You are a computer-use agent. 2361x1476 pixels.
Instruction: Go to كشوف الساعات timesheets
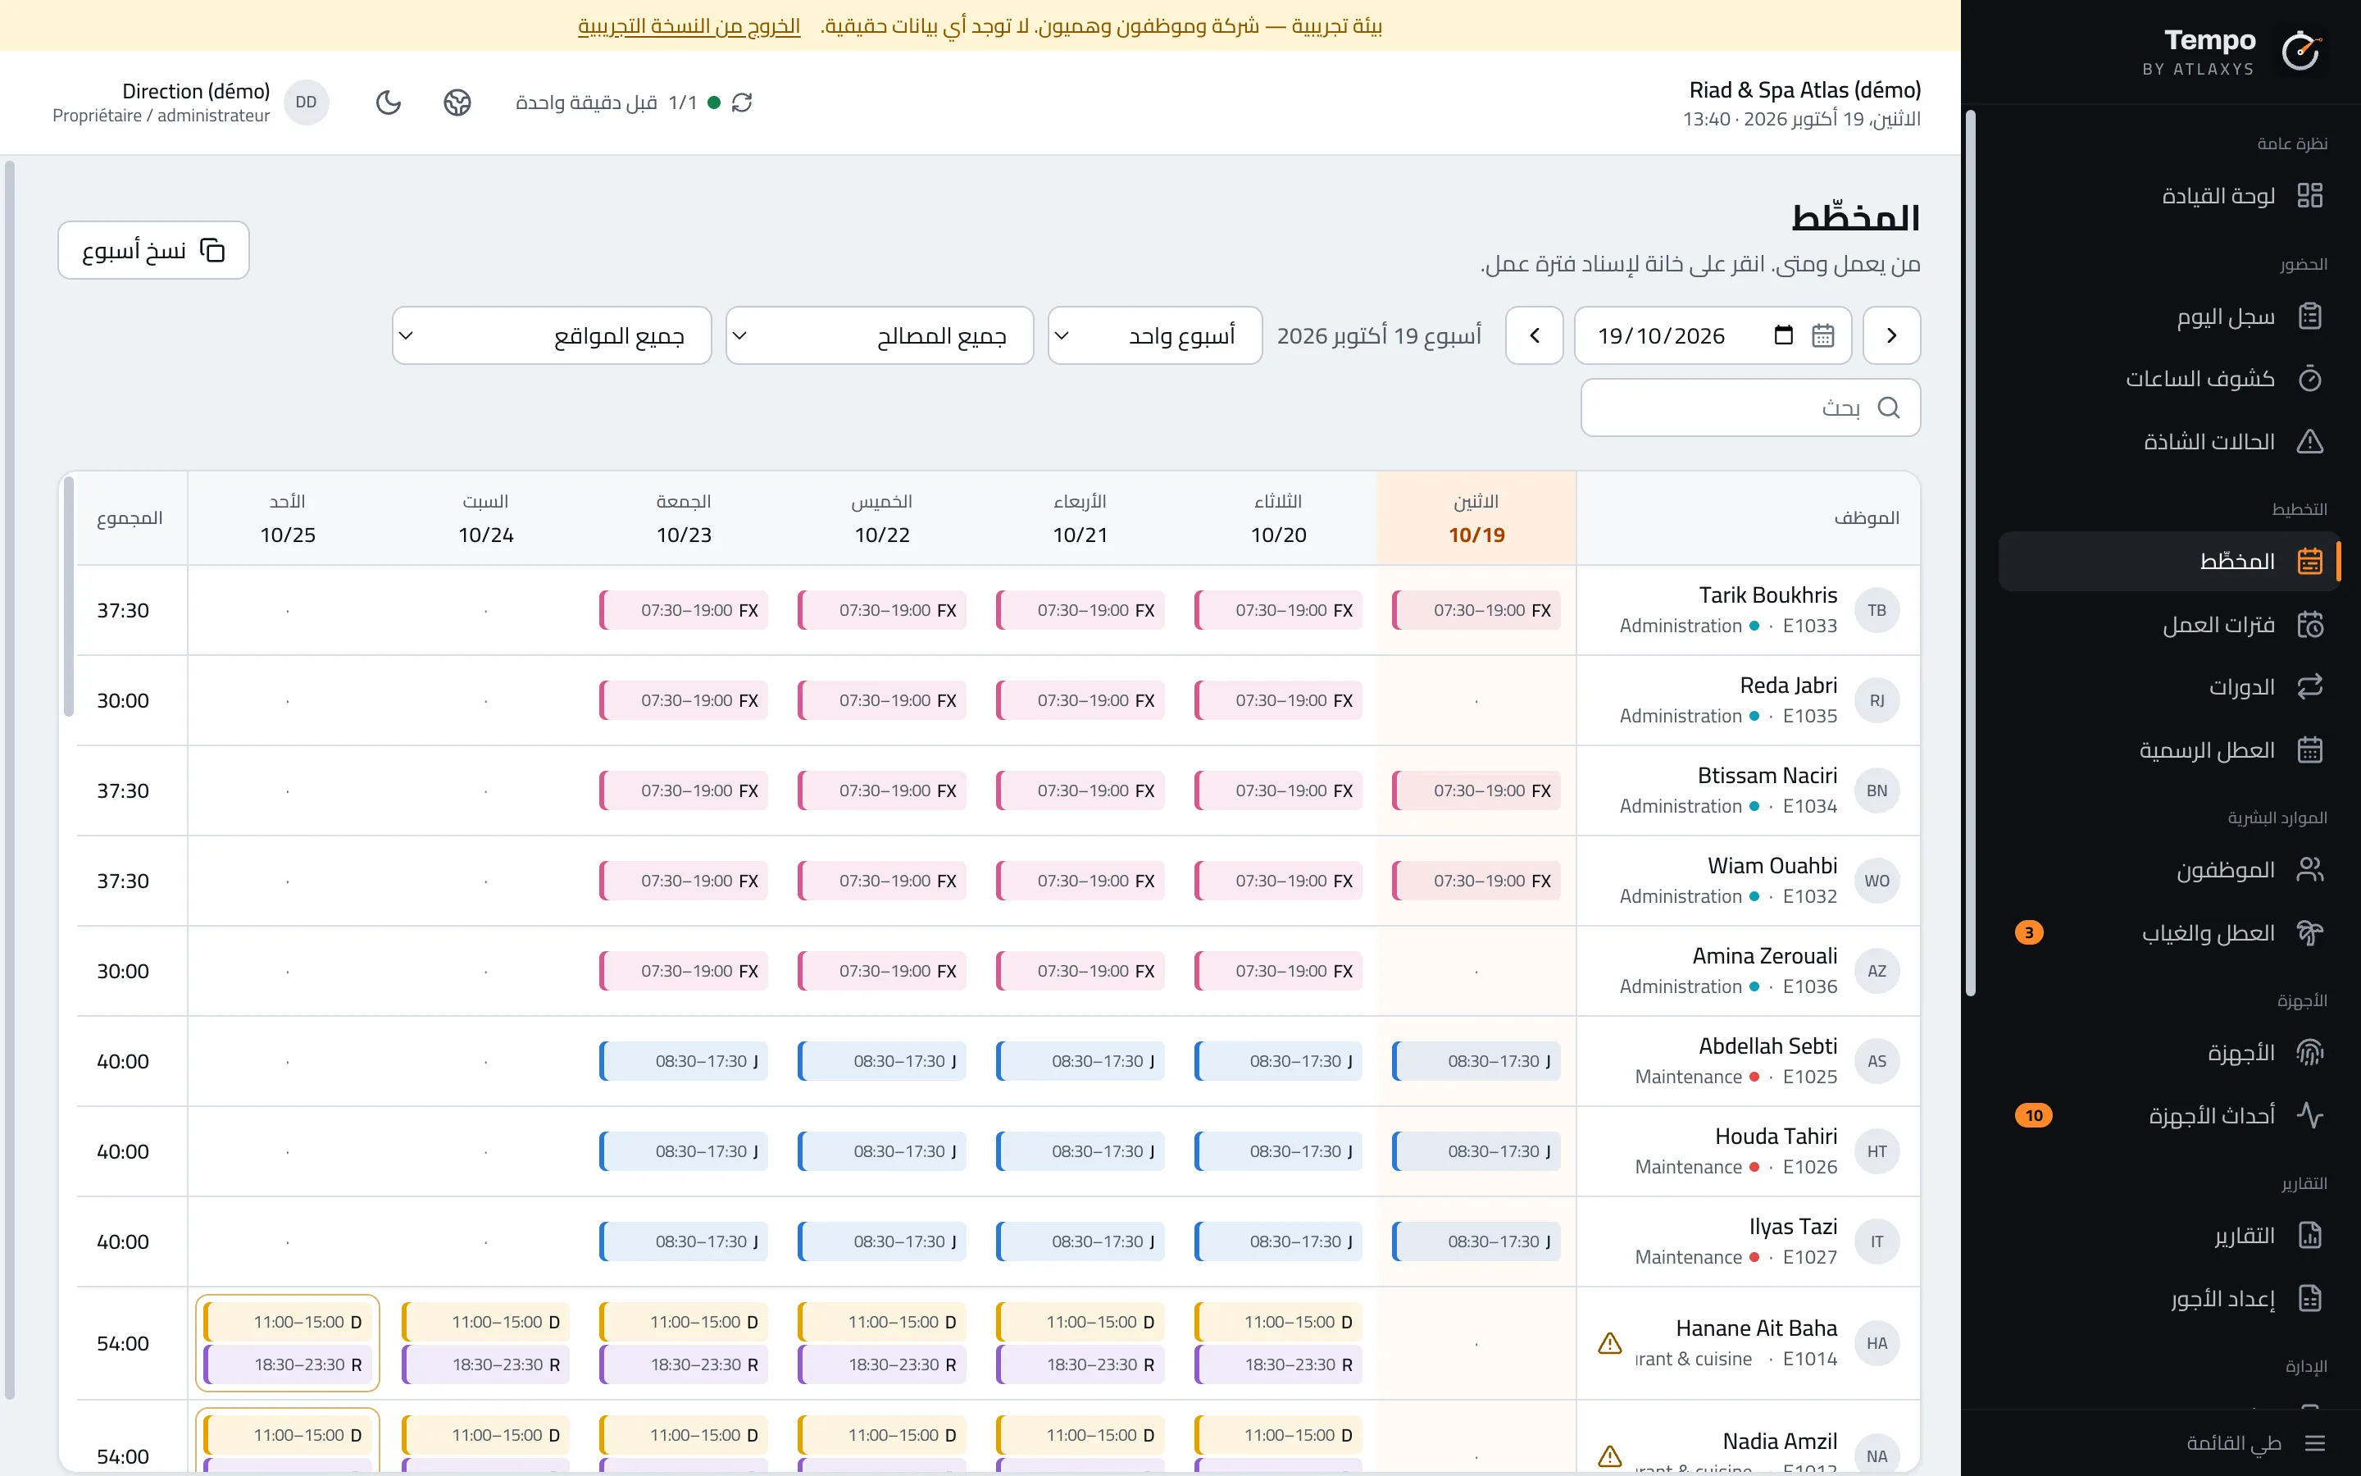coord(2170,379)
